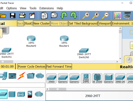Choose the Components category board icon
The width and height of the screenshot is (133, 101).
(12, 76)
